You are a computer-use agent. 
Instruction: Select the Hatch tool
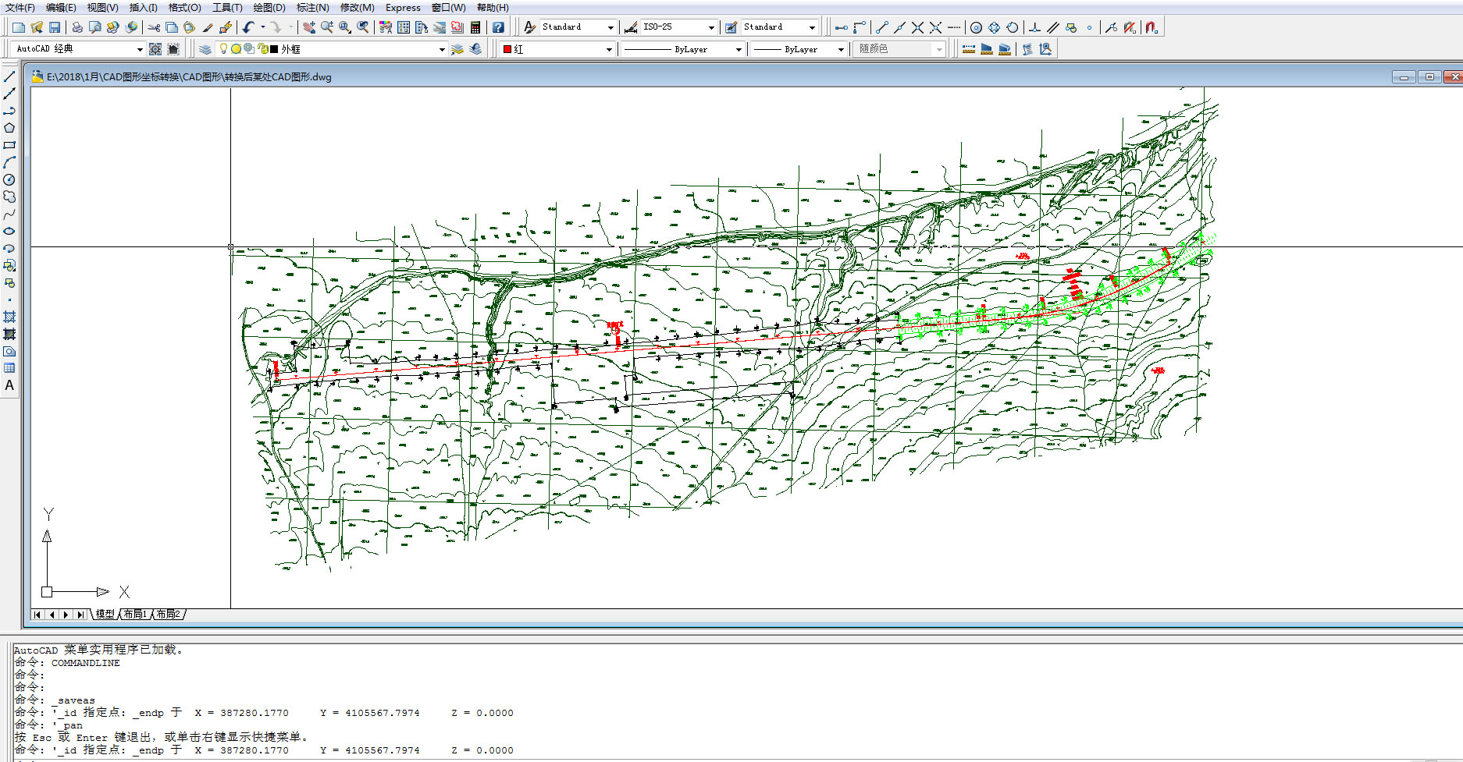9,317
